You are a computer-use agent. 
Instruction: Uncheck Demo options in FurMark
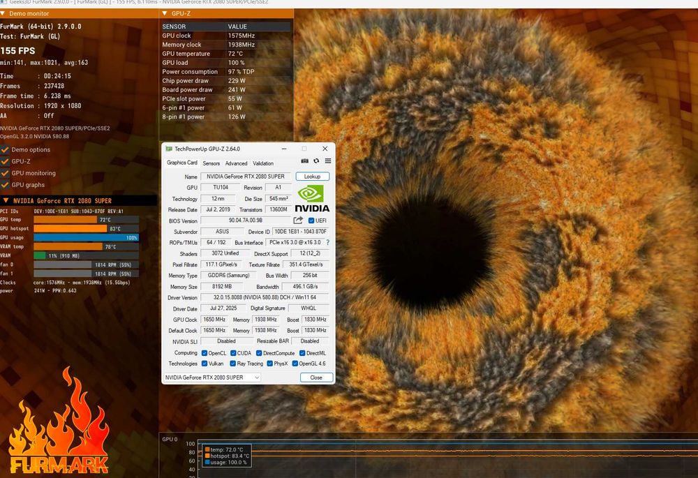pyautogui.click(x=6, y=149)
